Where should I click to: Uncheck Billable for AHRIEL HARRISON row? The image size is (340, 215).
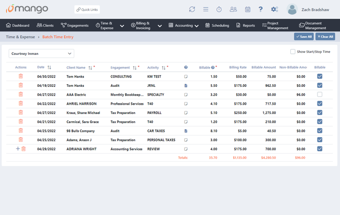pyautogui.click(x=320, y=104)
